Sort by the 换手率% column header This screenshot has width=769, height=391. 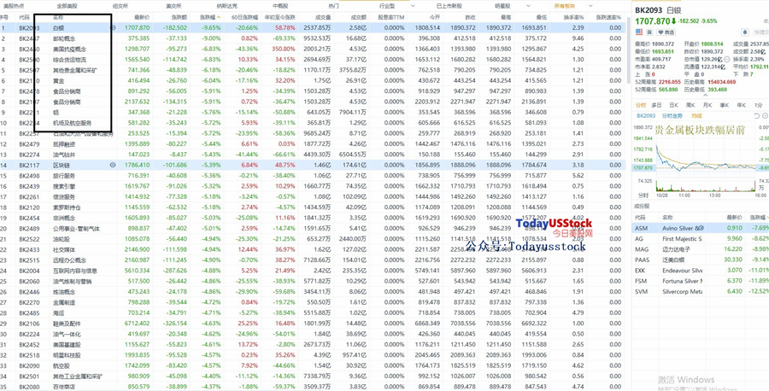574,17
